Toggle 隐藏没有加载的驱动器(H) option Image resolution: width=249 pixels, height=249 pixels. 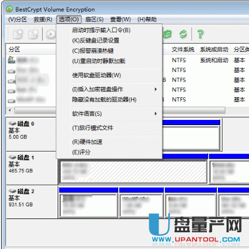click(110, 100)
